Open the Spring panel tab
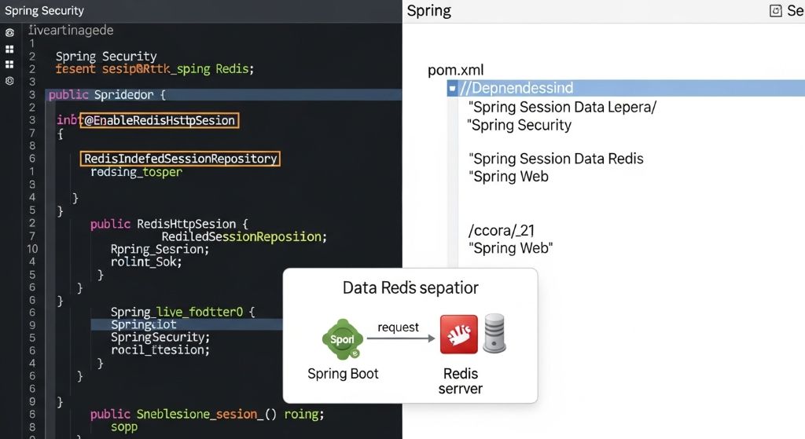Image resolution: width=805 pixels, height=439 pixels. tap(429, 11)
